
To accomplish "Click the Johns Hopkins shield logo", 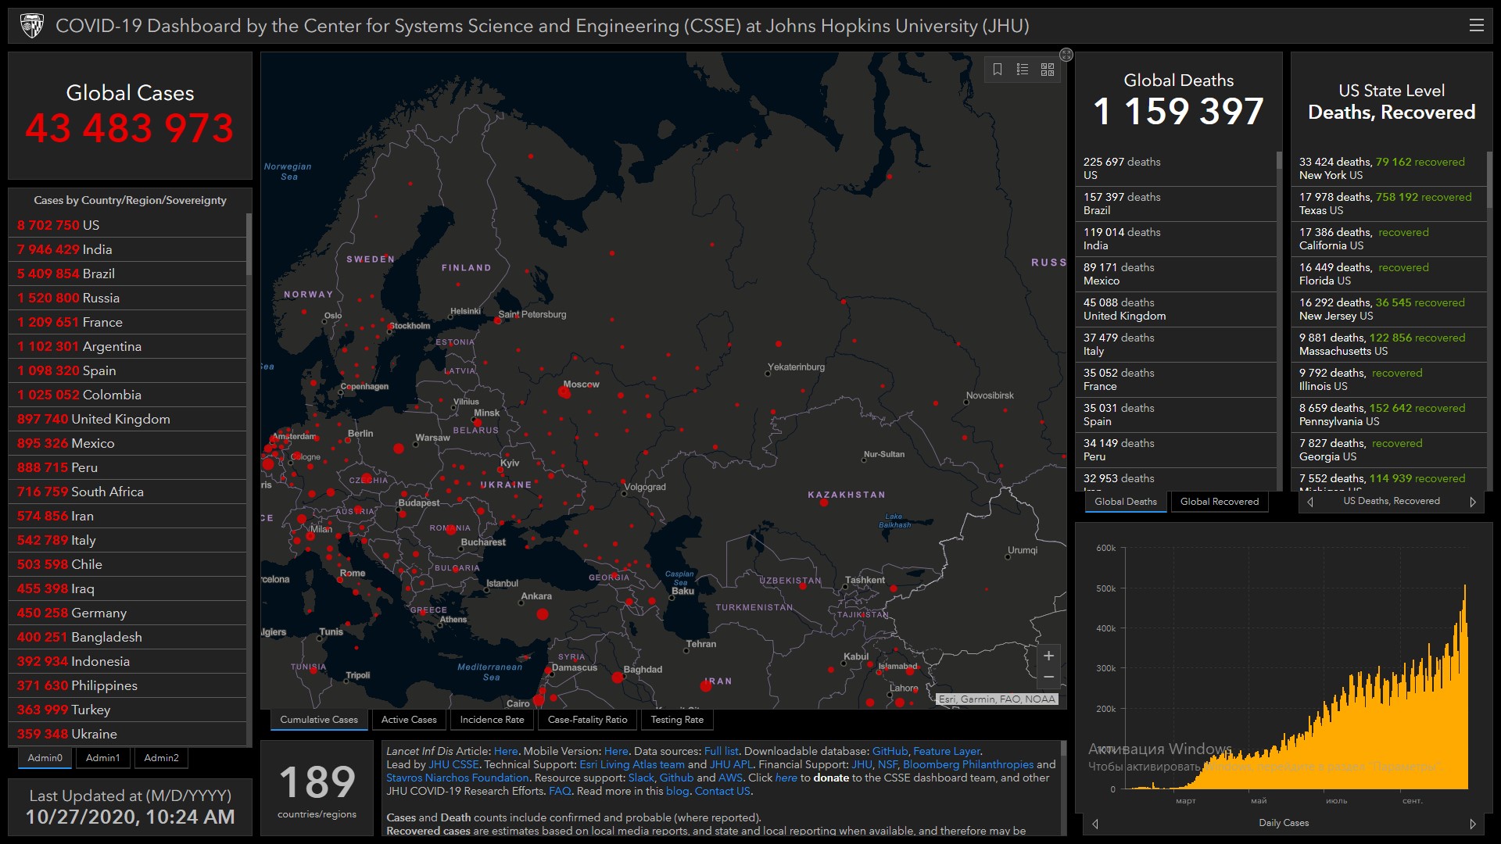I will (31, 26).
